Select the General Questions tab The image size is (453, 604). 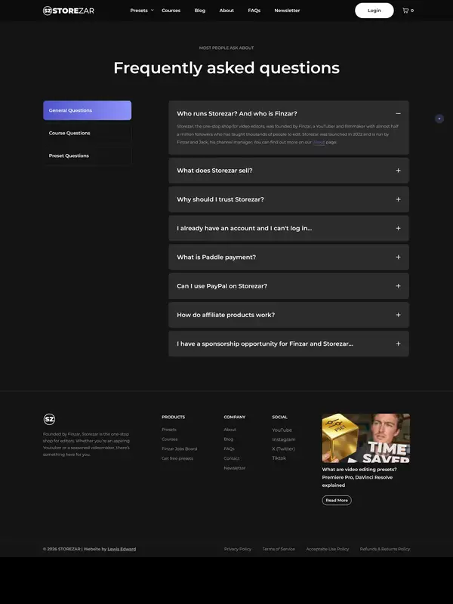87,110
